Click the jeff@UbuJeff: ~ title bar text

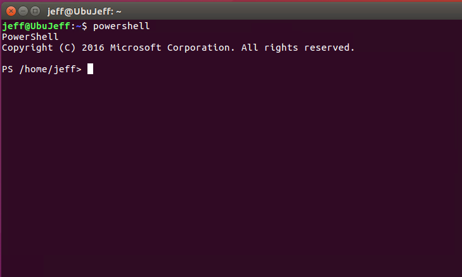pyautogui.click(x=84, y=12)
